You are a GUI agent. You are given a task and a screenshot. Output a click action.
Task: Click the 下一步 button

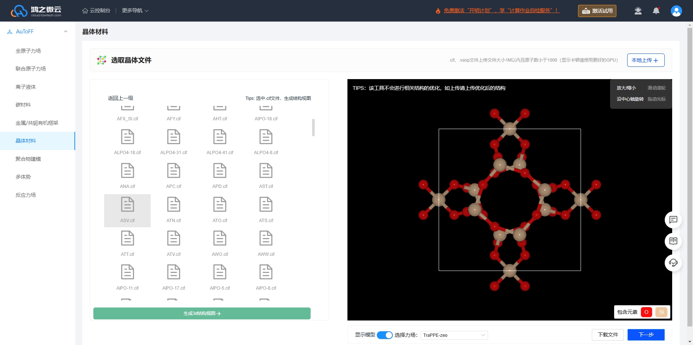pyautogui.click(x=646, y=335)
